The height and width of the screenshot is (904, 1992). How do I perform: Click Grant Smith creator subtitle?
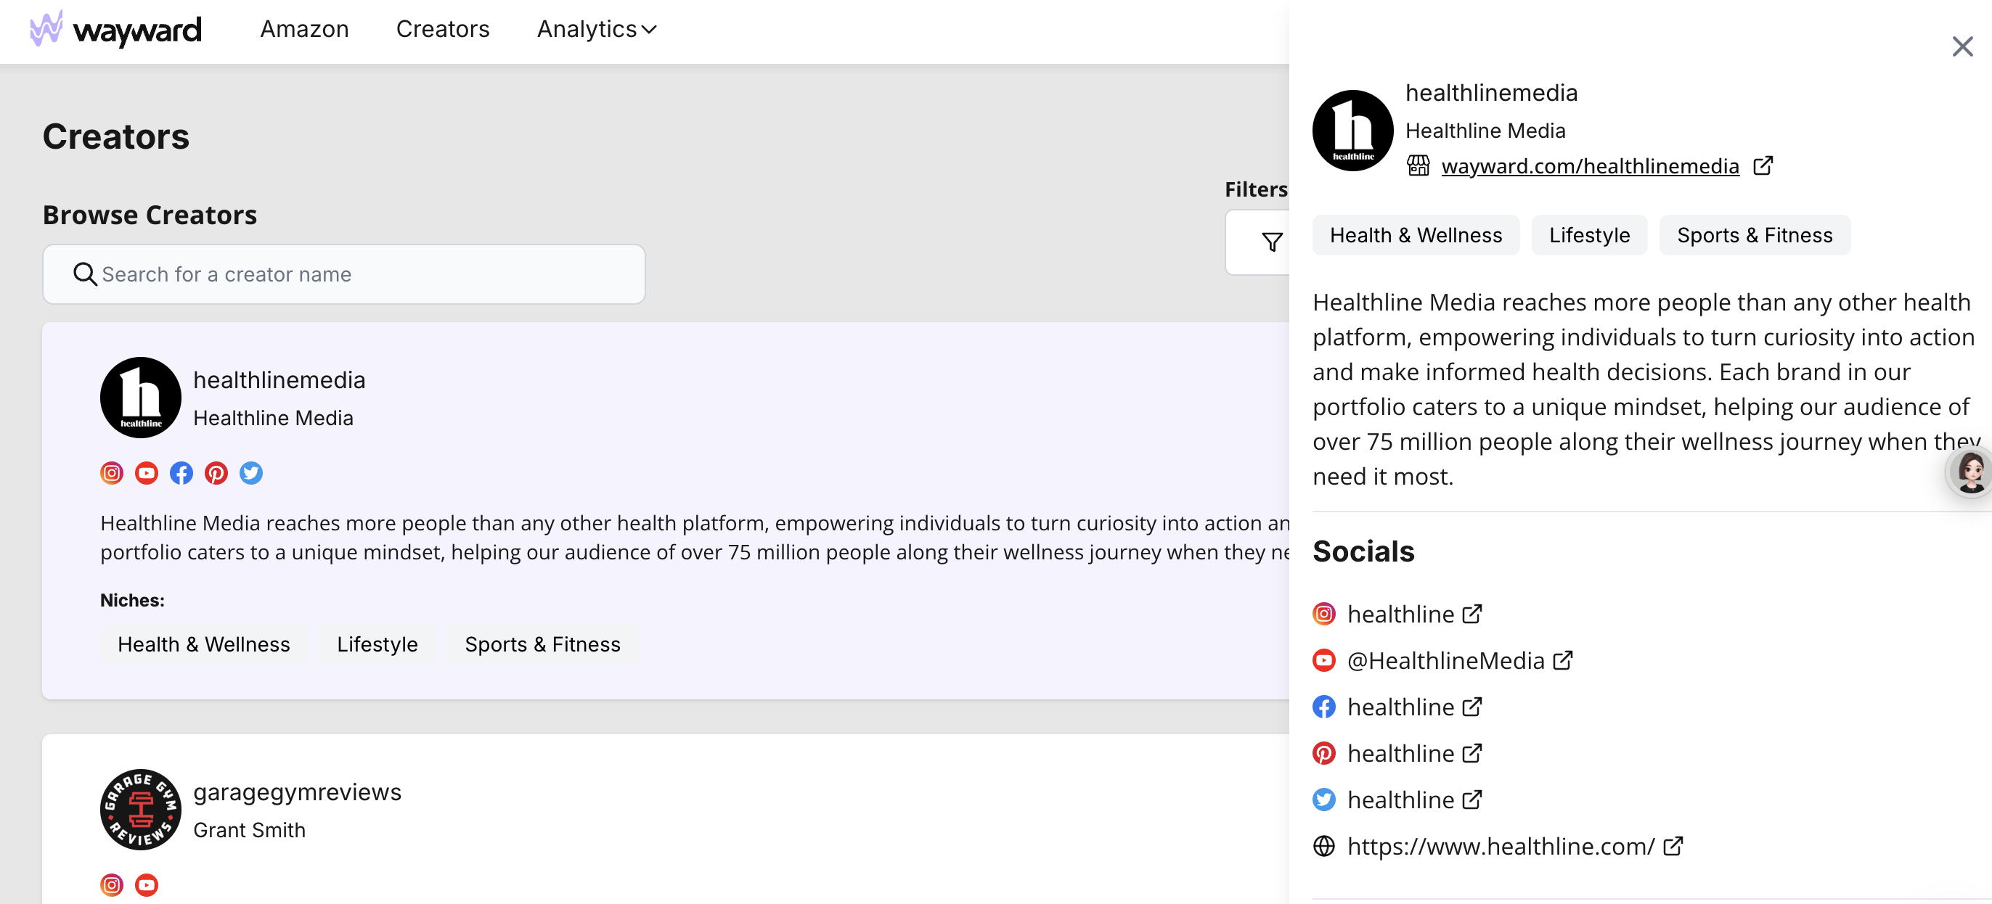pos(249,830)
